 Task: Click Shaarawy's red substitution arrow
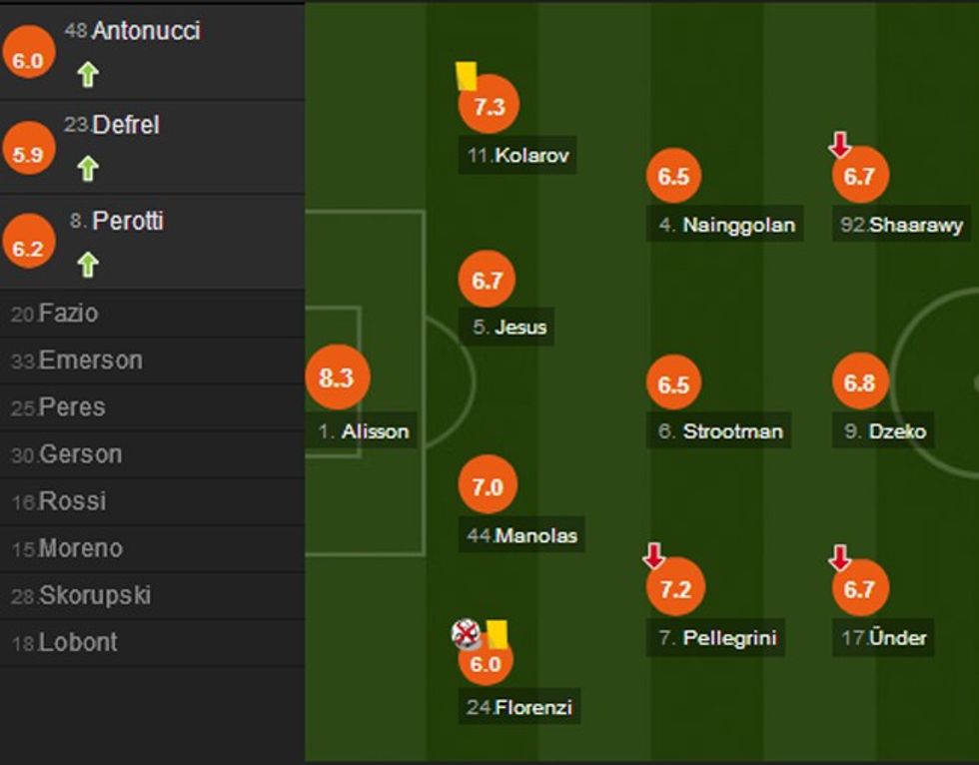[x=840, y=145]
